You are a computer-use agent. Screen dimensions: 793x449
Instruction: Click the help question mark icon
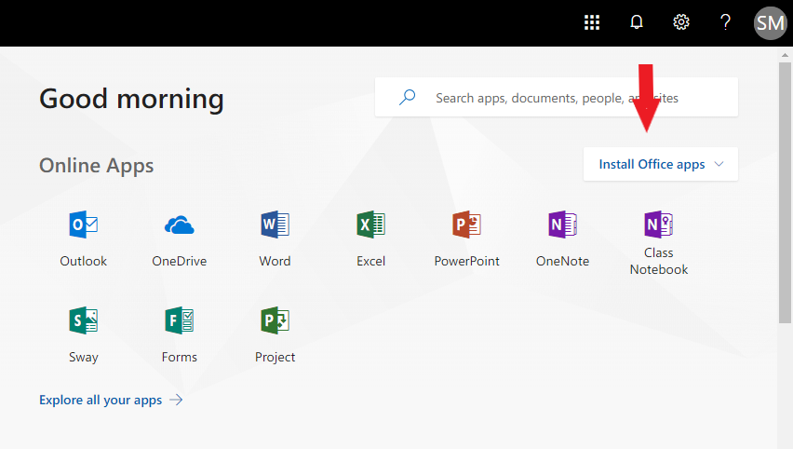point(726,23)
